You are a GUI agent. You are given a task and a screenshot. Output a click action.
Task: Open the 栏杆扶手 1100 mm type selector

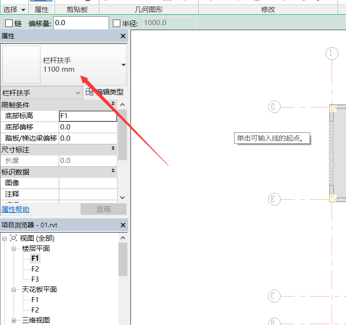(x=123, y=65)
